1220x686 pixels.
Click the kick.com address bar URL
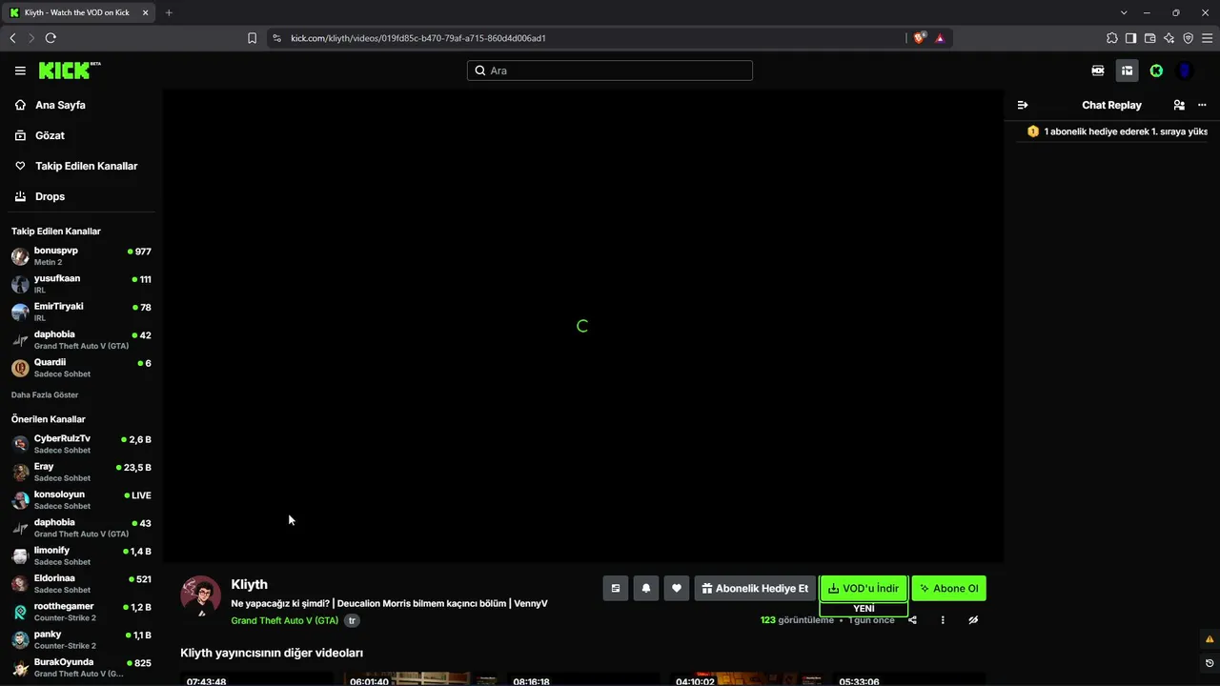coord(418,38)
